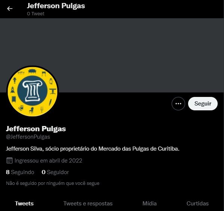The height and width of the screenshot is (211, 224).
Task: Open the 8 Seguindo list
Action: point(20,172)
